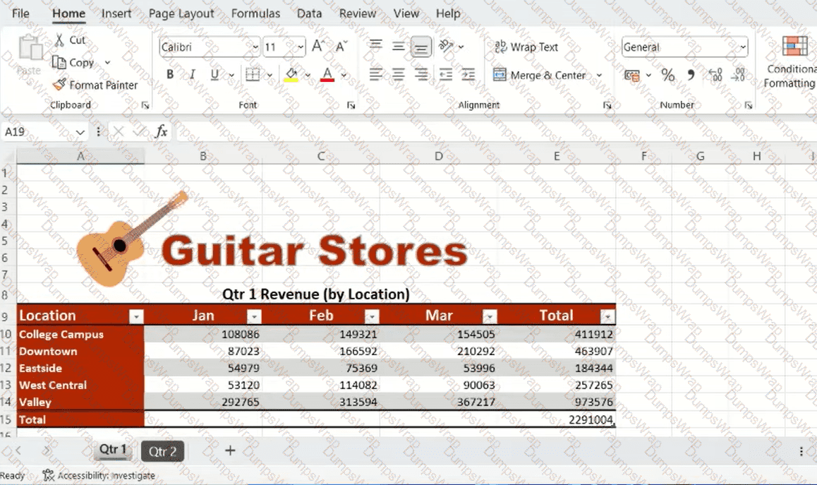
Task: Open the Insert ribbon tab
Action: pyautogui.click(x=116, y=13)
